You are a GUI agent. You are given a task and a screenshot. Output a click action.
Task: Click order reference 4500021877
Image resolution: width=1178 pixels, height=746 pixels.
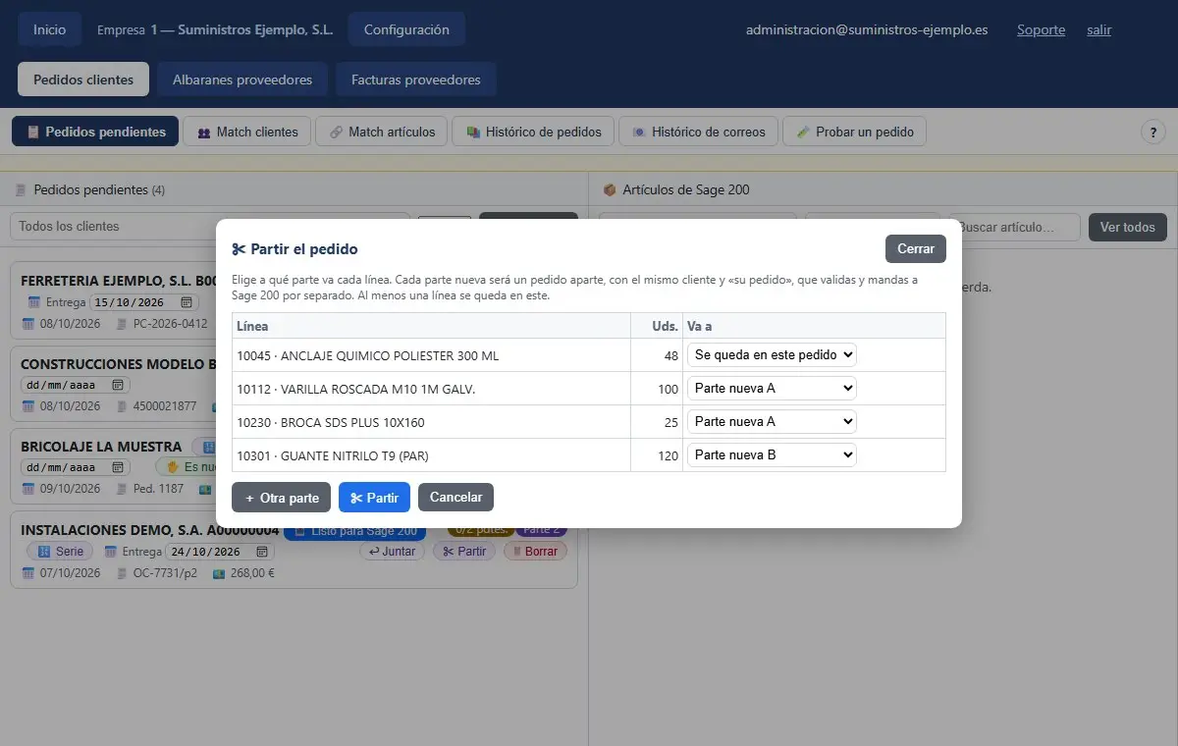[x=165, y=405]
